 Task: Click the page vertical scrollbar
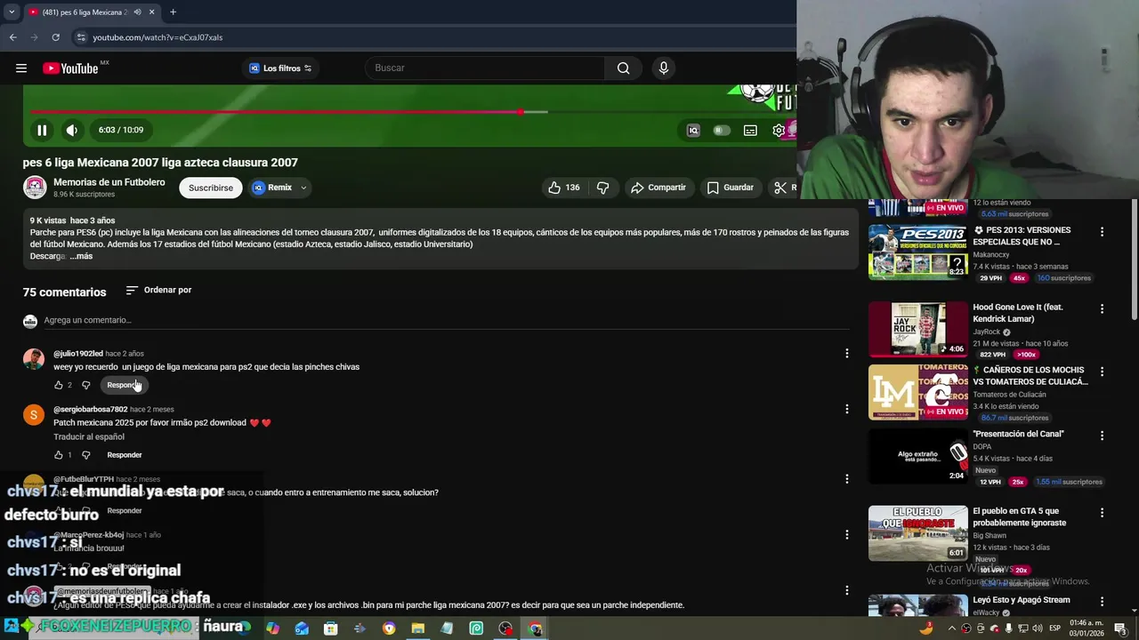tap(1135, 258)
